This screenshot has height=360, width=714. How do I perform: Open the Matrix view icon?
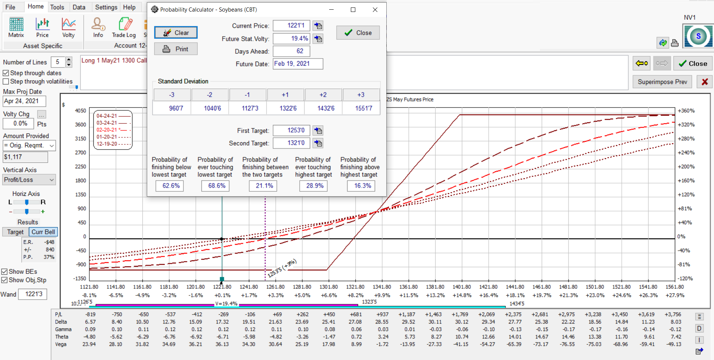(16, 28)
